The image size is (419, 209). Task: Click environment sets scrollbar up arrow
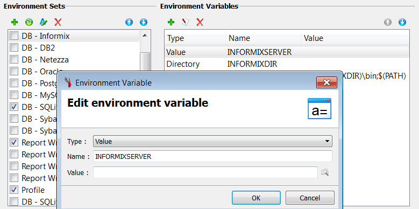(x=145, y=36)
